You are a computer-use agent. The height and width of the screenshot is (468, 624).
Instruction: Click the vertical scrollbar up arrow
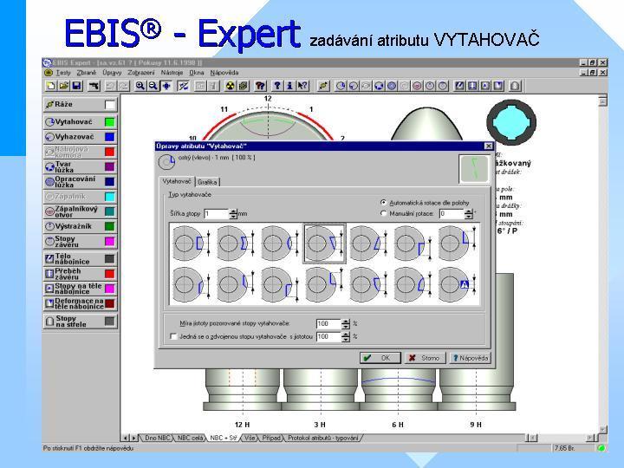click(603, 101)
